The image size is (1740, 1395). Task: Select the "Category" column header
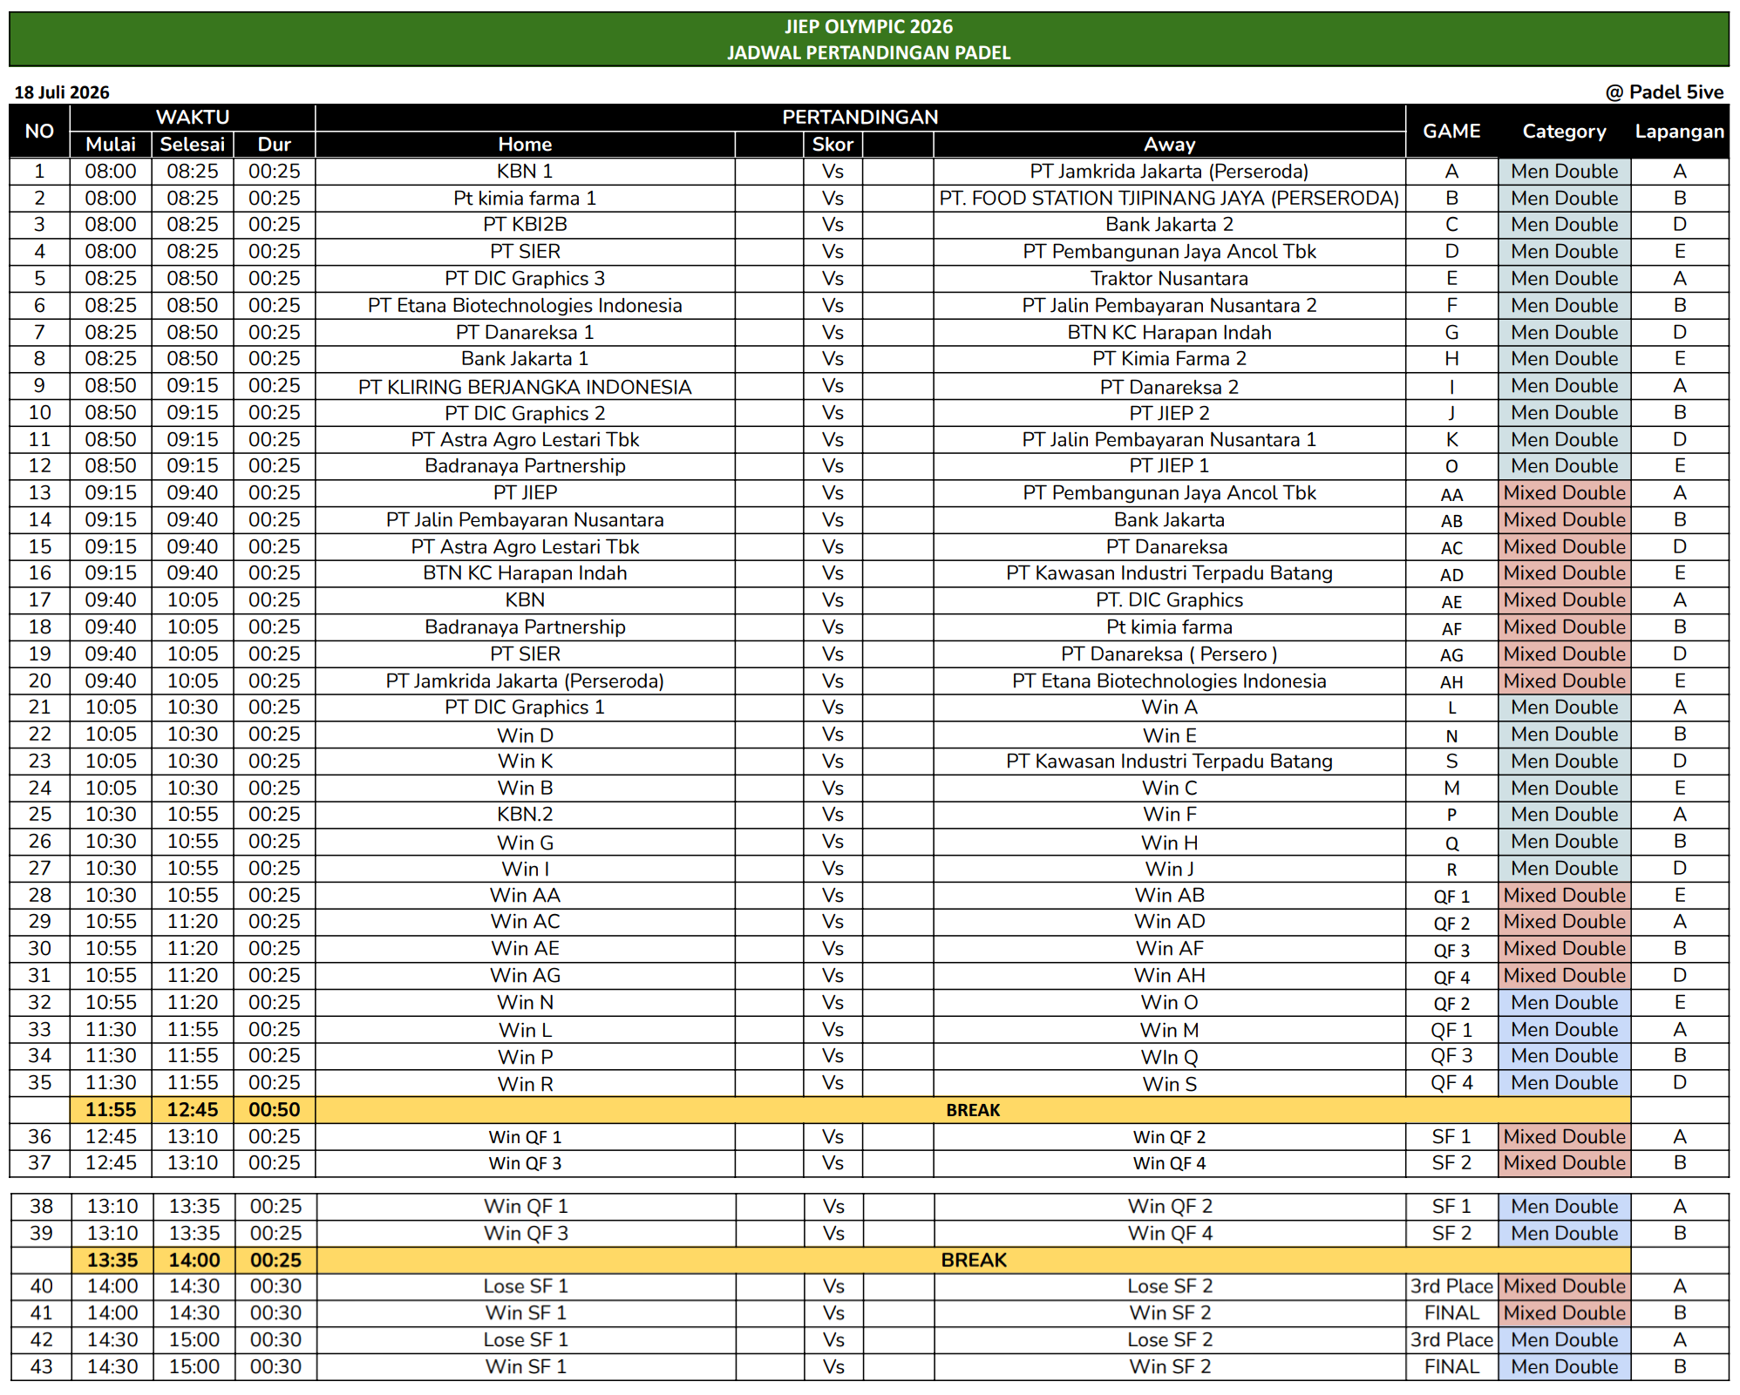click(1564, 131)
